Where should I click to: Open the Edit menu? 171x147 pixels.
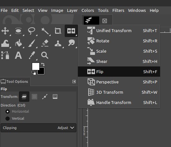(x=15, y=11)
